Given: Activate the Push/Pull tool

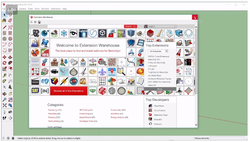Looking at the screenshot, I should [x=10, y=57].
